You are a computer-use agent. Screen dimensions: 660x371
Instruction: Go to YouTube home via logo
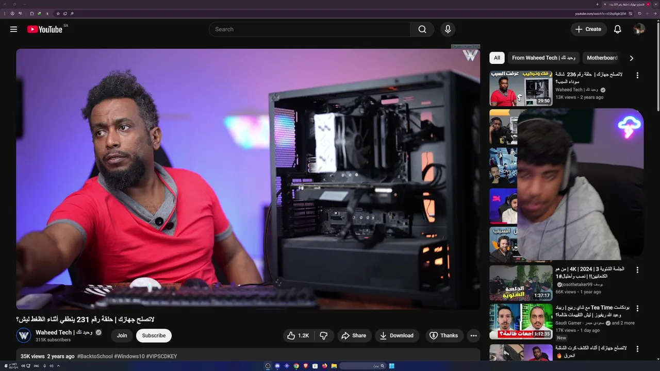tap(45, 29)
